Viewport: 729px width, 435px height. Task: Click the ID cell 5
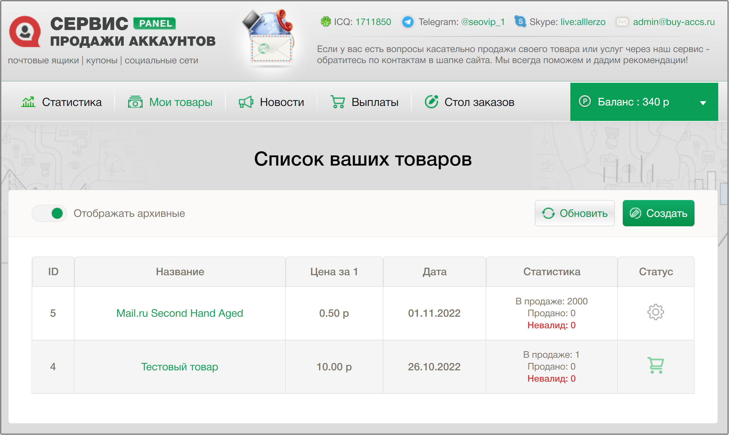tap(53, 313)
